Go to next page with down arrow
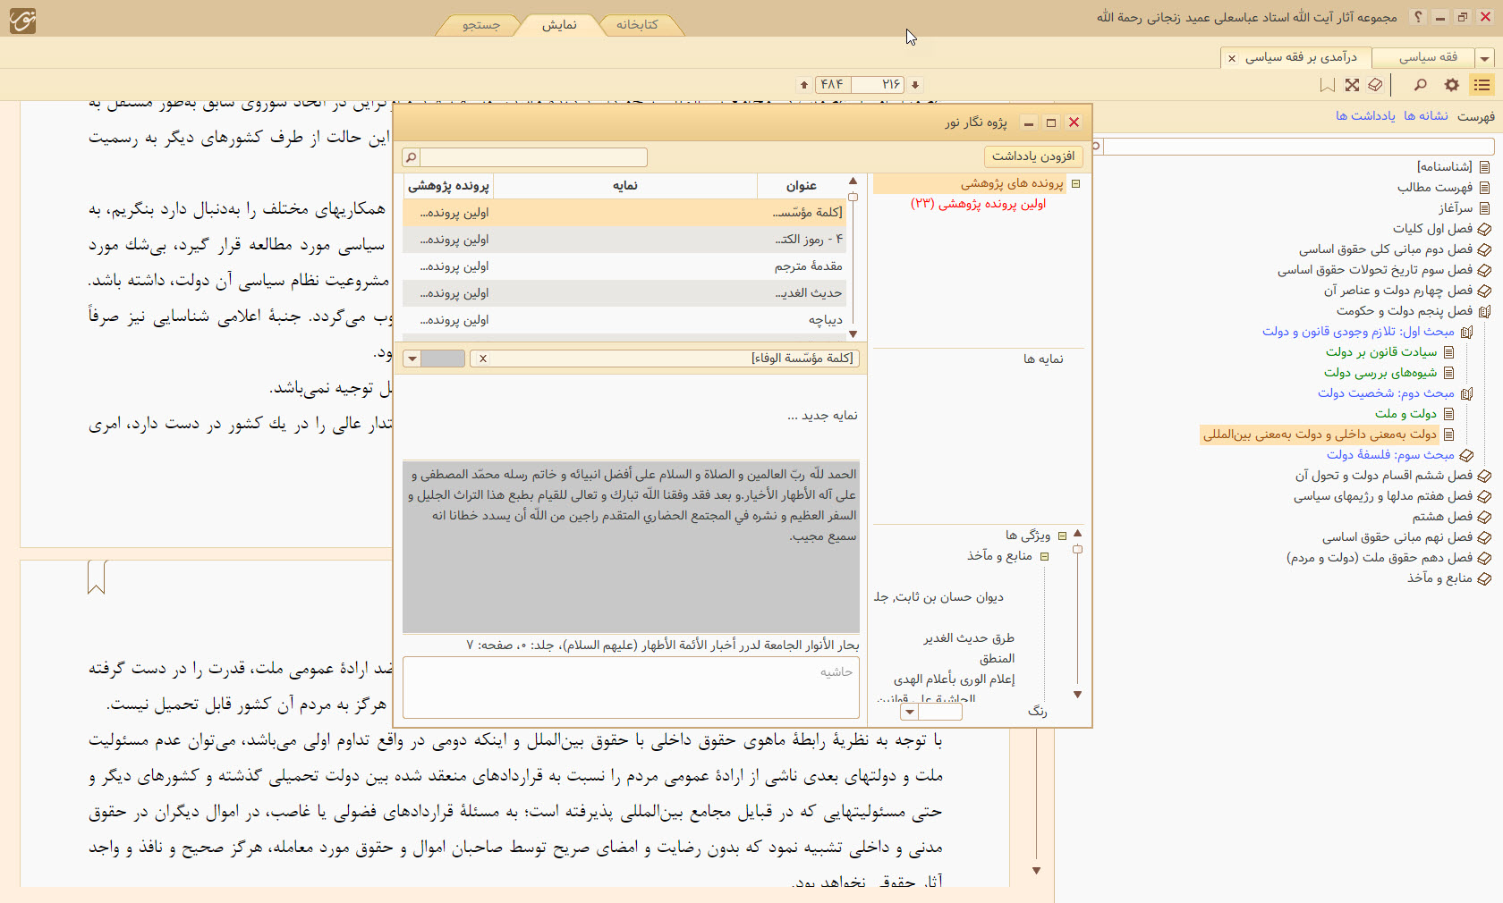1503x903 pixels. click(915, 85)
